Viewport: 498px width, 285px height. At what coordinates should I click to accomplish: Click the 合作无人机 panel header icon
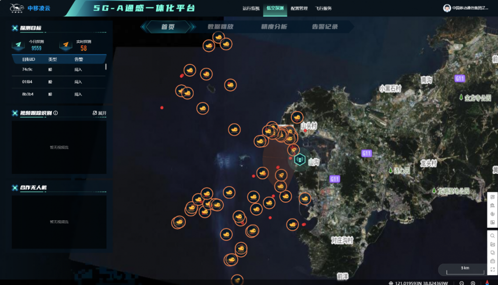14,188
